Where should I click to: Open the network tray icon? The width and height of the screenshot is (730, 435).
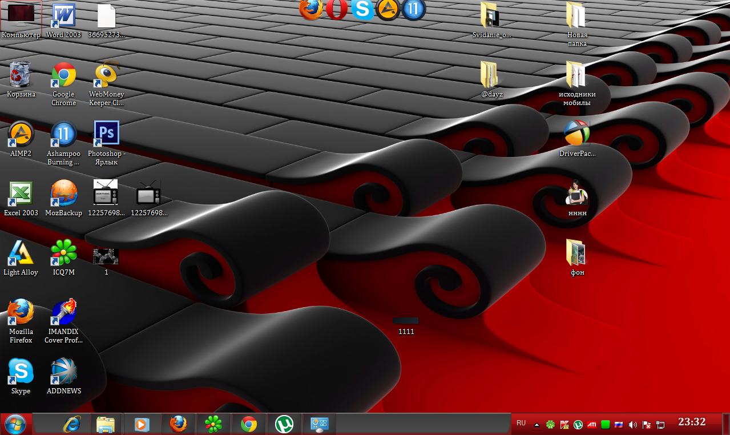pyautogui.click(x=660, y=425)
